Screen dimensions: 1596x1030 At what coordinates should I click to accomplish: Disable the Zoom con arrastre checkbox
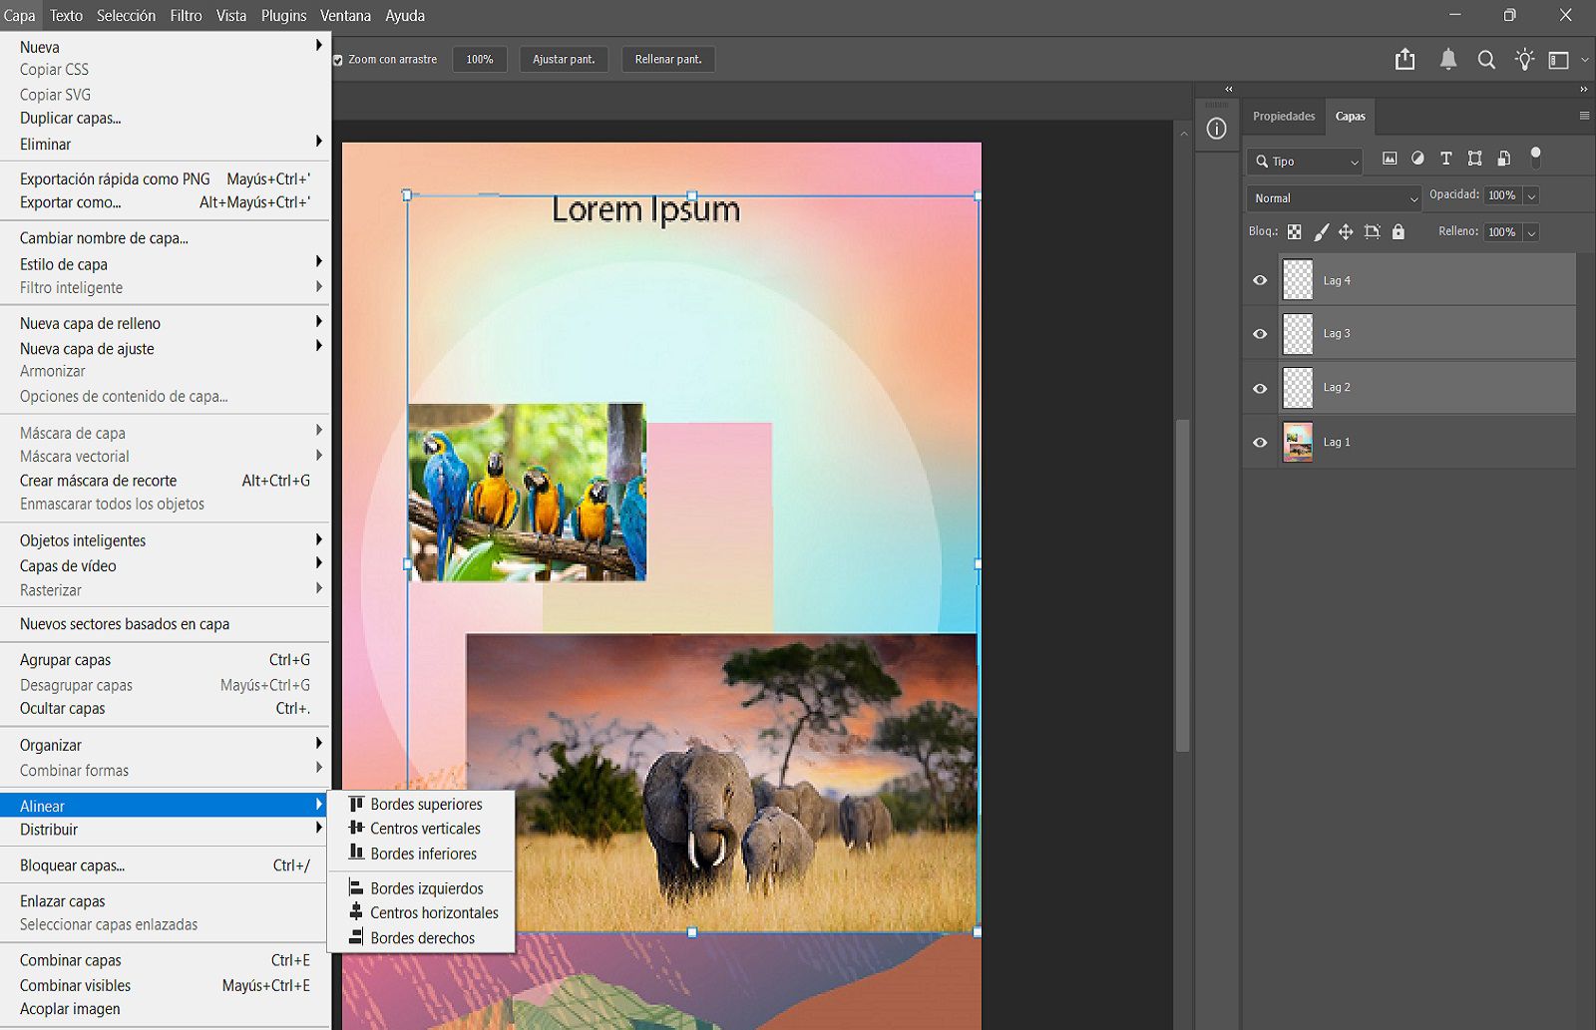(x=336, y=59)
